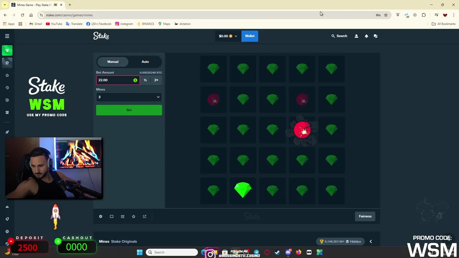This screenshot has width=459, height=258.
Task: Open the rocket icon in left sidebar
Action: point(7,132)
